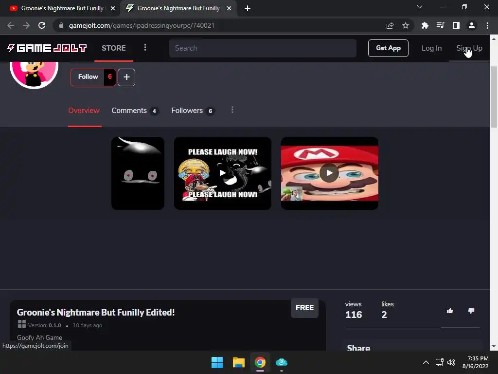This screenshot has height=374, width=498.
Task: Open the Windows Start menu
Action: pos(217,362)
